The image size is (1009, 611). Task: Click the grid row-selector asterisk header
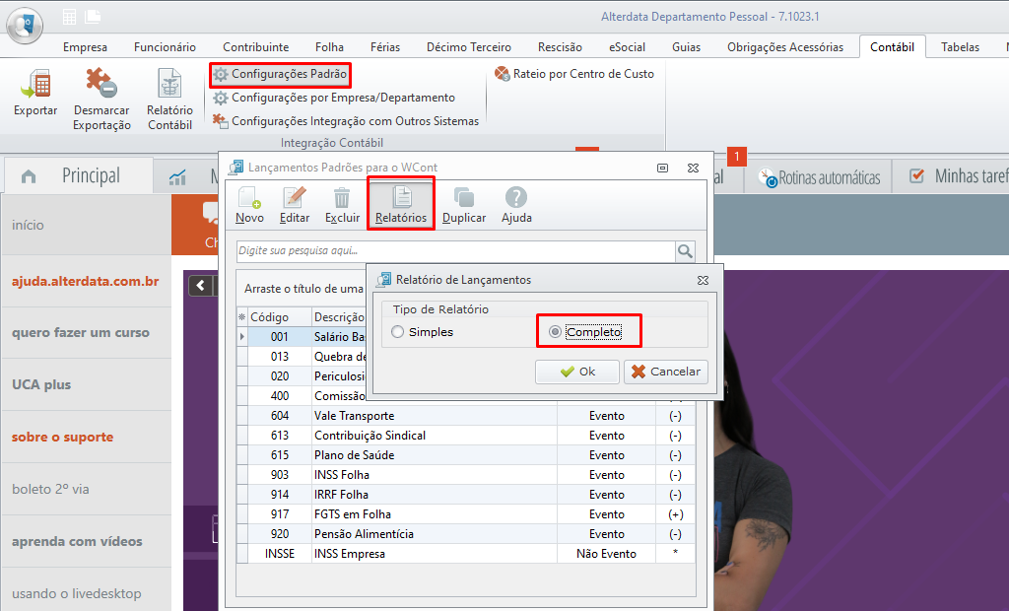[x=242, y=317]
